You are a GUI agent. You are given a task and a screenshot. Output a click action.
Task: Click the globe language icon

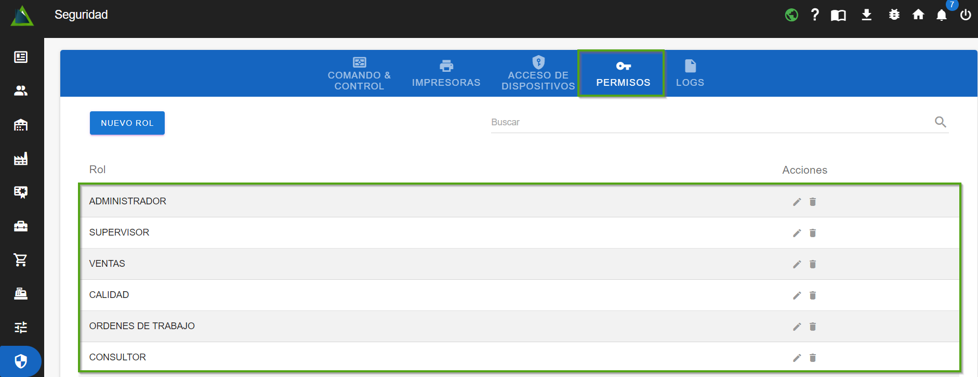click(791, 15)
